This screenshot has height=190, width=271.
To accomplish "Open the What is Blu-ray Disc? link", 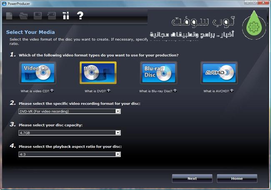I will 156,91.
